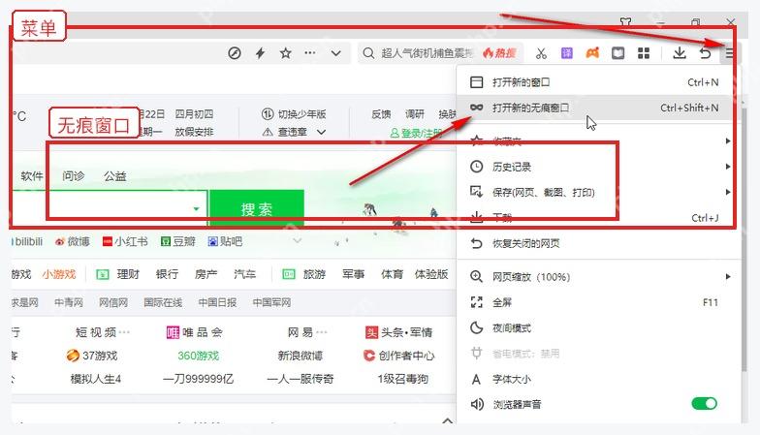Select 恢复关闭的网页 in the menu

pyautogui.click(x=599, y=243)
